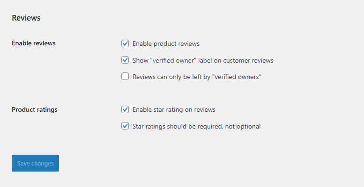The height and width of the screenshot is (187, 364).
Task: Disable the "Enable star rating on reviews" checkbox
Action: tap(125, 109)
